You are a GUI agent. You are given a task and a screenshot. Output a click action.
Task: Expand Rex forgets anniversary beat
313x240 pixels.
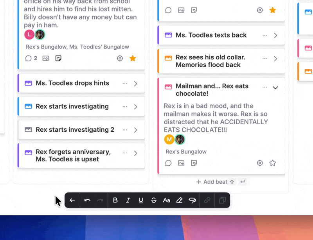pos(135,153)
